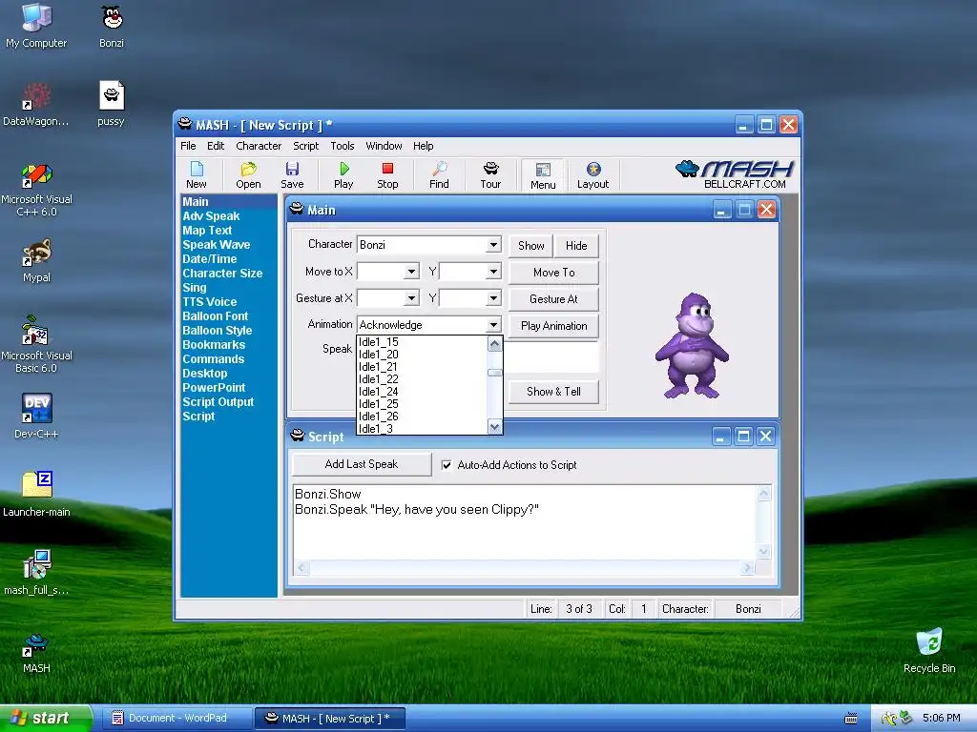
Task: Select Adv Speak in the sidebar
Action: click(211, 216)
